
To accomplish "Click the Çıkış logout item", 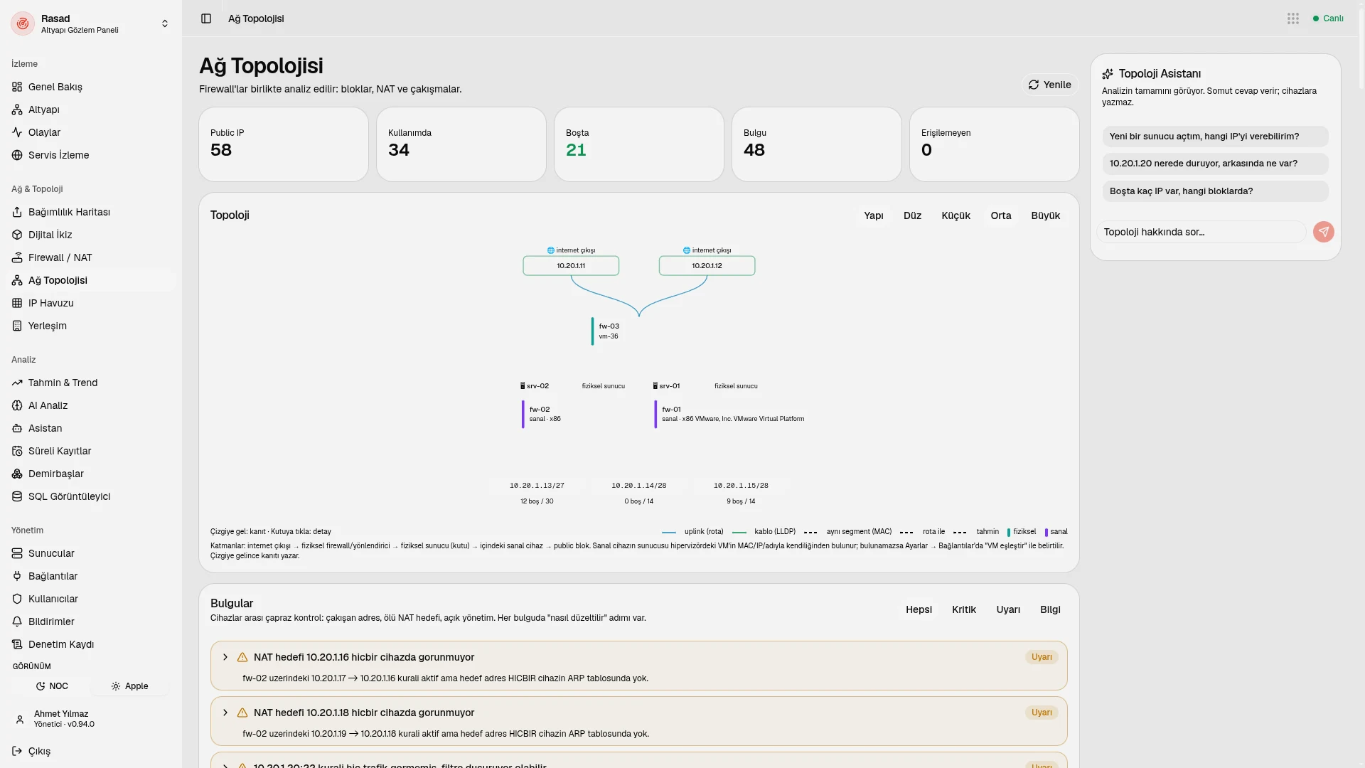I will pyautogui.click(x=91, y=751).
